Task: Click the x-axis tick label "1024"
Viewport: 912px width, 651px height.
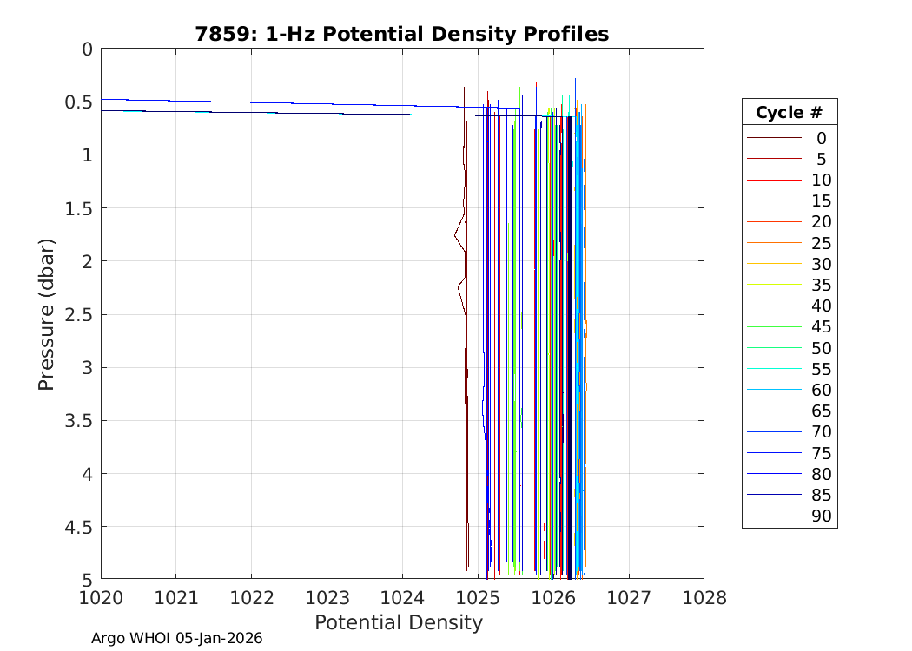Action: click(x=402, y=598)
